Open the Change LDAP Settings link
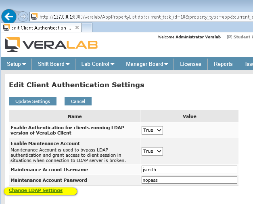The image size is (253, 204). pos(36,190)
